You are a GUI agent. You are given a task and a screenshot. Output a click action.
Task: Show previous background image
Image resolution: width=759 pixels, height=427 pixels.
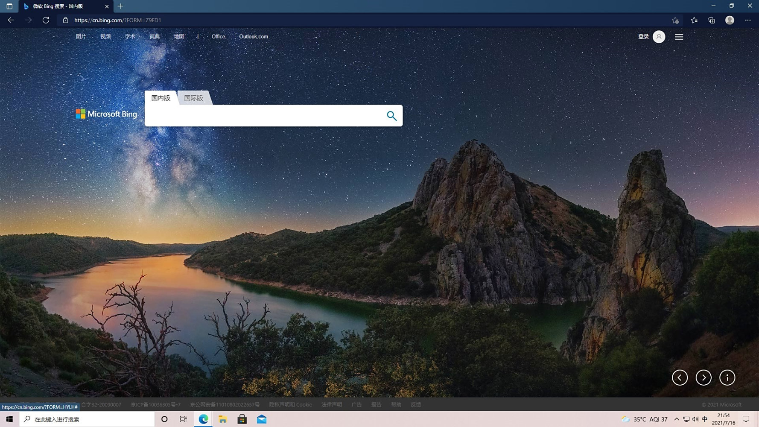680,377
